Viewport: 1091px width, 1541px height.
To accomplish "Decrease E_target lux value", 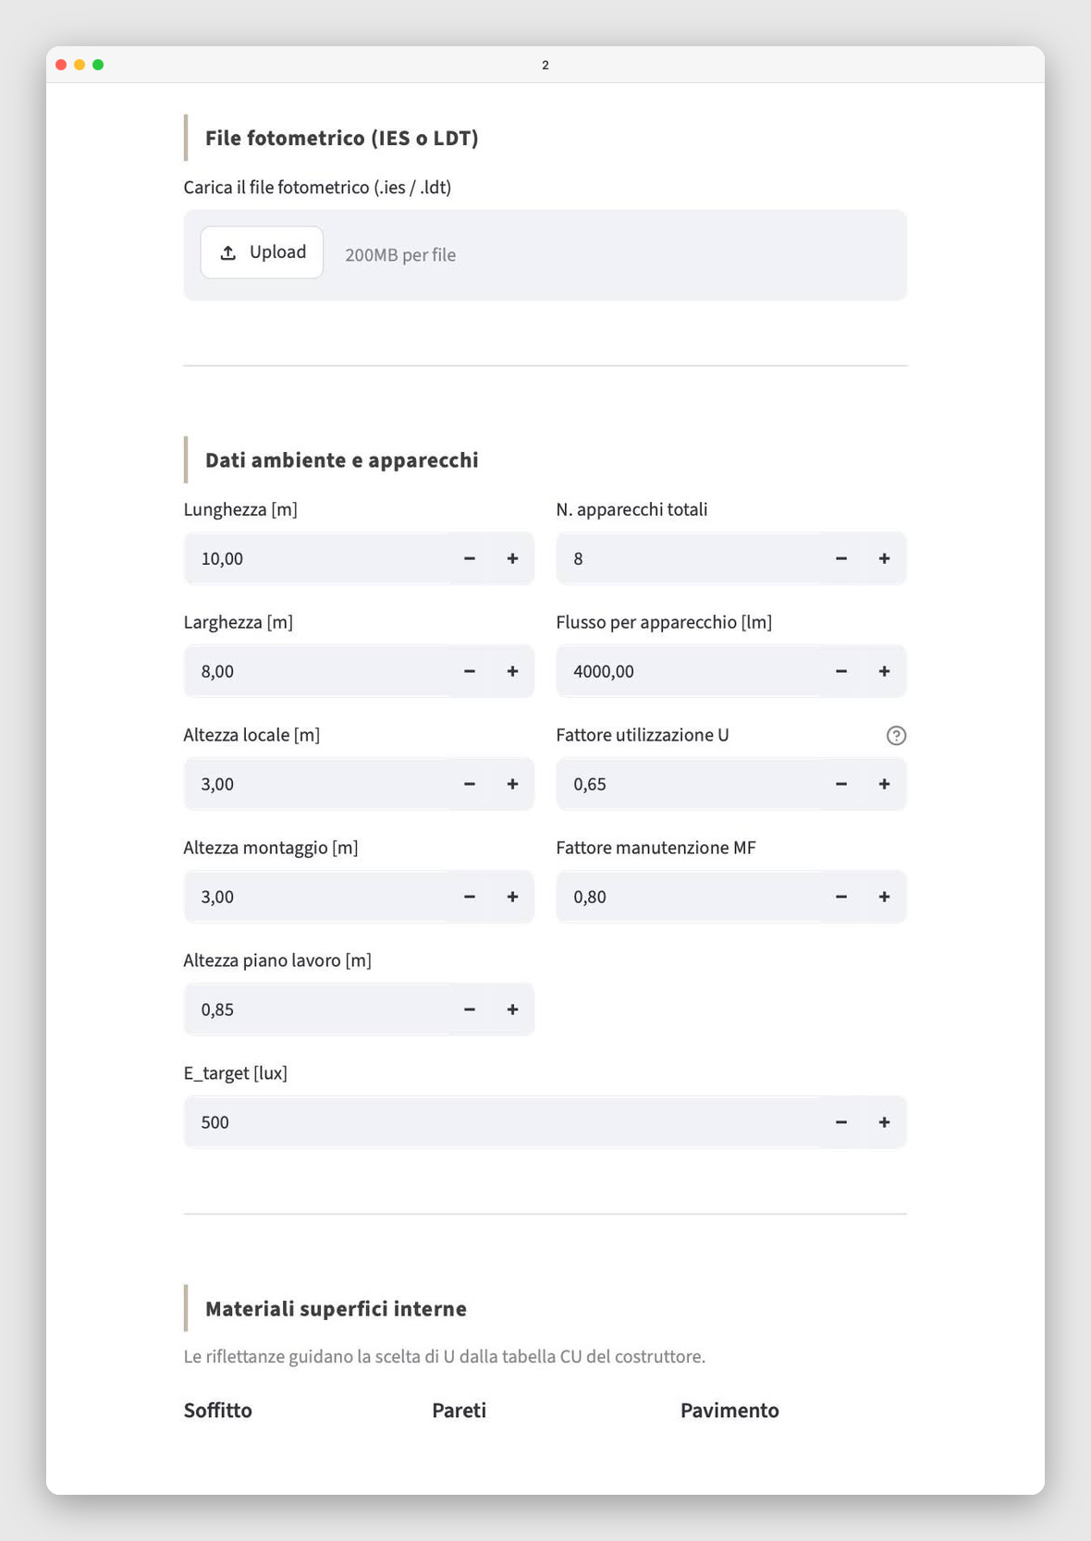I will (x=841, y=1122).
